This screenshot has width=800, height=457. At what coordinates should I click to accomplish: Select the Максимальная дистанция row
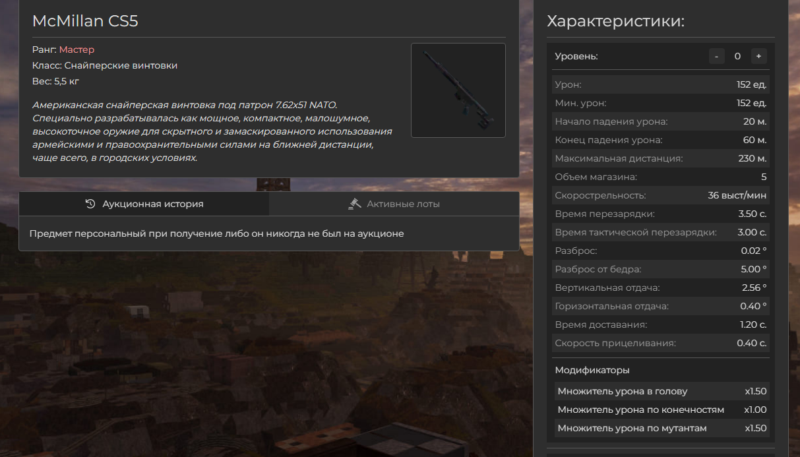[x=661, y=158]
